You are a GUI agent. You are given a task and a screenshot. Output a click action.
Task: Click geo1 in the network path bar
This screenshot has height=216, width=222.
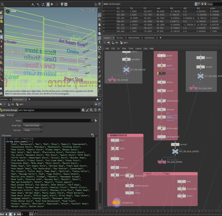pyautogui.click(x=124, y=43)
